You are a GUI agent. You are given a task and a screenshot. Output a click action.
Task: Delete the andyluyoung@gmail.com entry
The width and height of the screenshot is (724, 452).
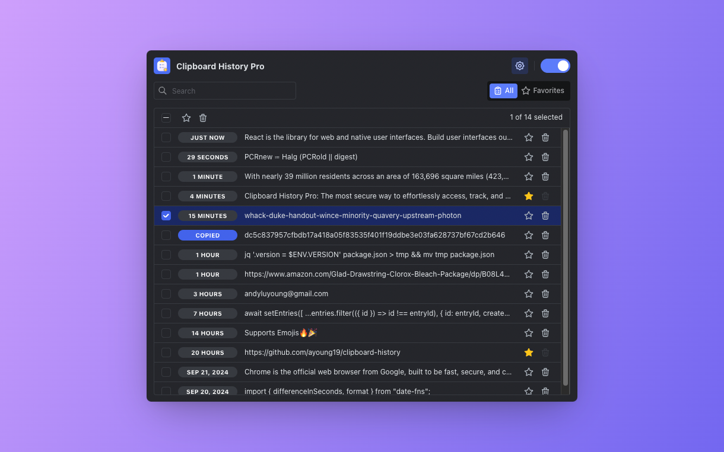[545, 294]
